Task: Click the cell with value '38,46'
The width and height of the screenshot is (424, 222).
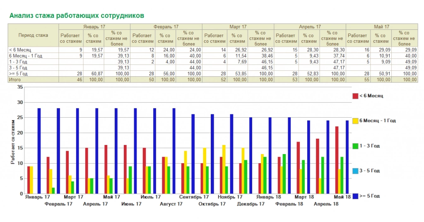Action: tap(261, 55)
